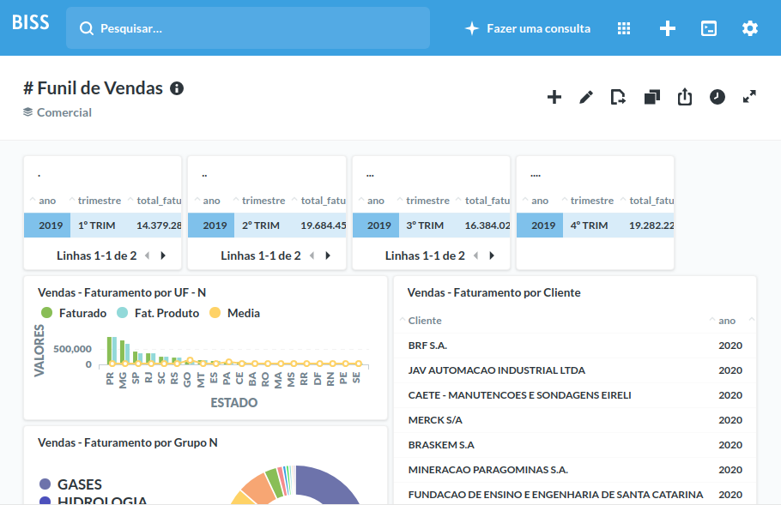Go to previous page in 1º TRIM card
This screenshot has width=781, height=505.
[x=147, y=256]
